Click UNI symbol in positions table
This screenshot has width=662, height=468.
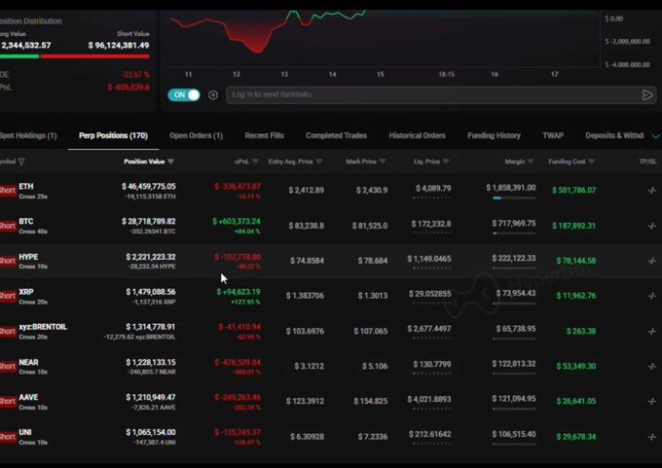tap(25, 432)
